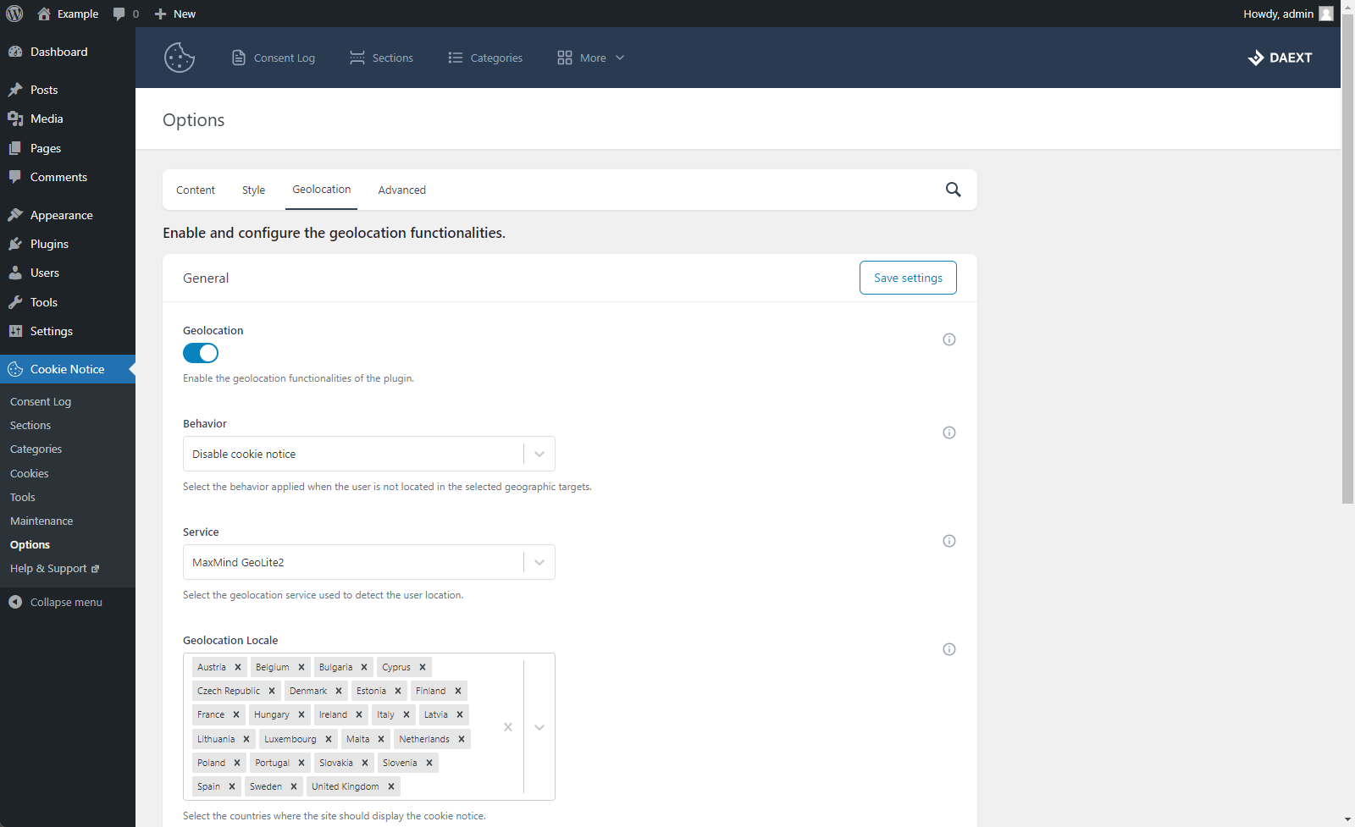1355x827 pixels.
Task: Remove Bulgaria tag
Action: 364,667
